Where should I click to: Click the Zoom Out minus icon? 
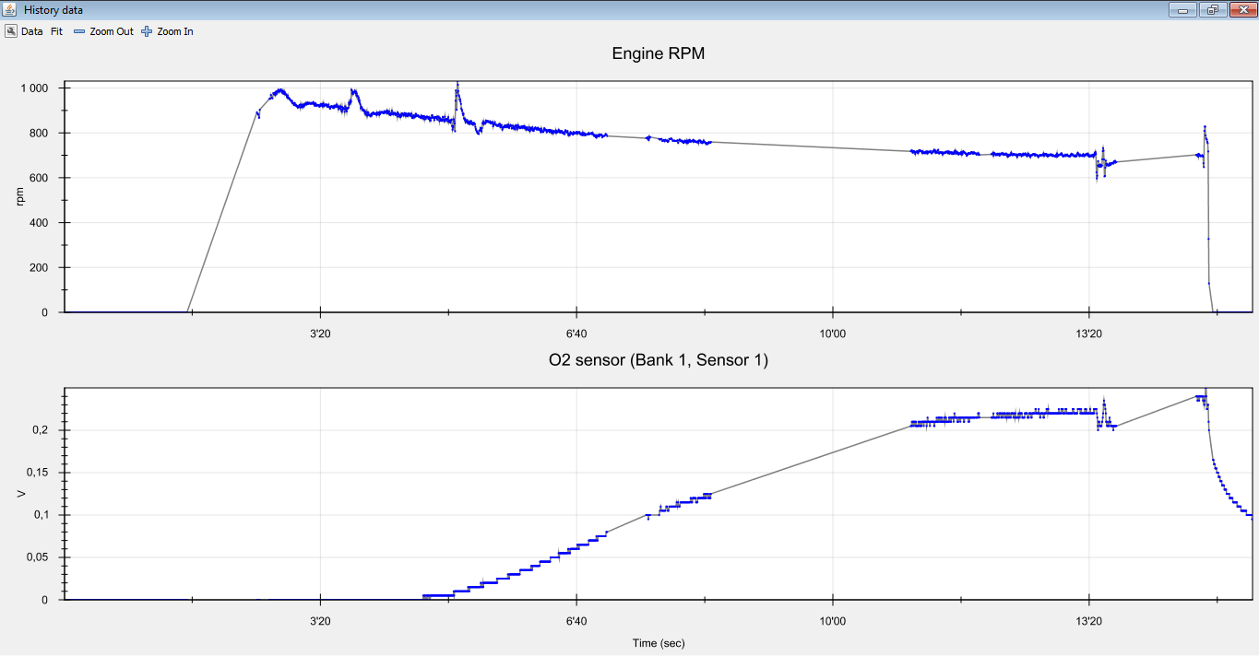(x=79, y=31)
